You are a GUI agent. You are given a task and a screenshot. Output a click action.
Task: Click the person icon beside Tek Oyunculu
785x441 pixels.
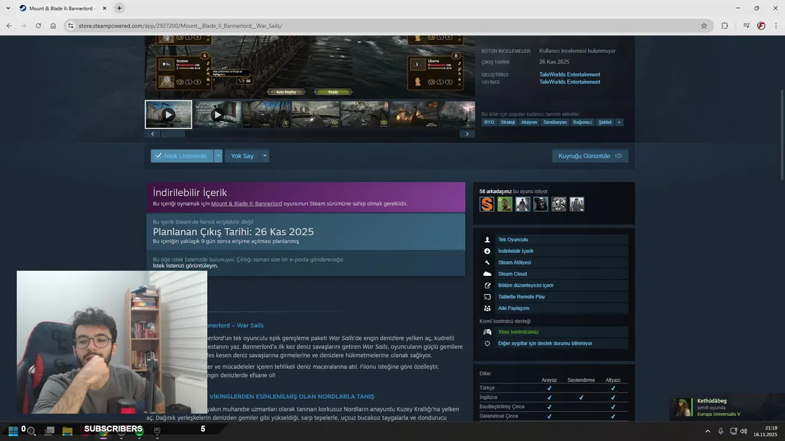(x=488, y=239)
